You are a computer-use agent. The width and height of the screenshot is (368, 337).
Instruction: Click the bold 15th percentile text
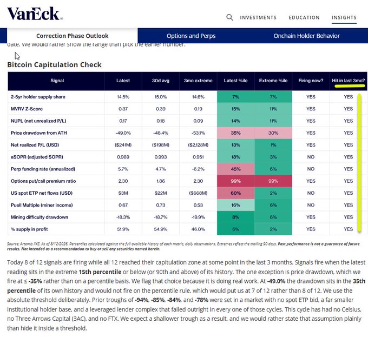pyautogui.click(x=100, y=272)
